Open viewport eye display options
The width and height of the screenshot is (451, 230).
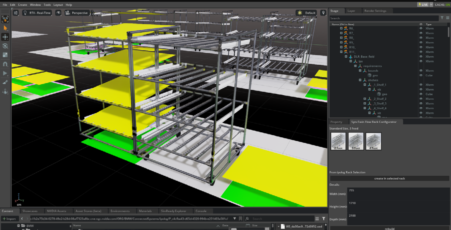58,13
